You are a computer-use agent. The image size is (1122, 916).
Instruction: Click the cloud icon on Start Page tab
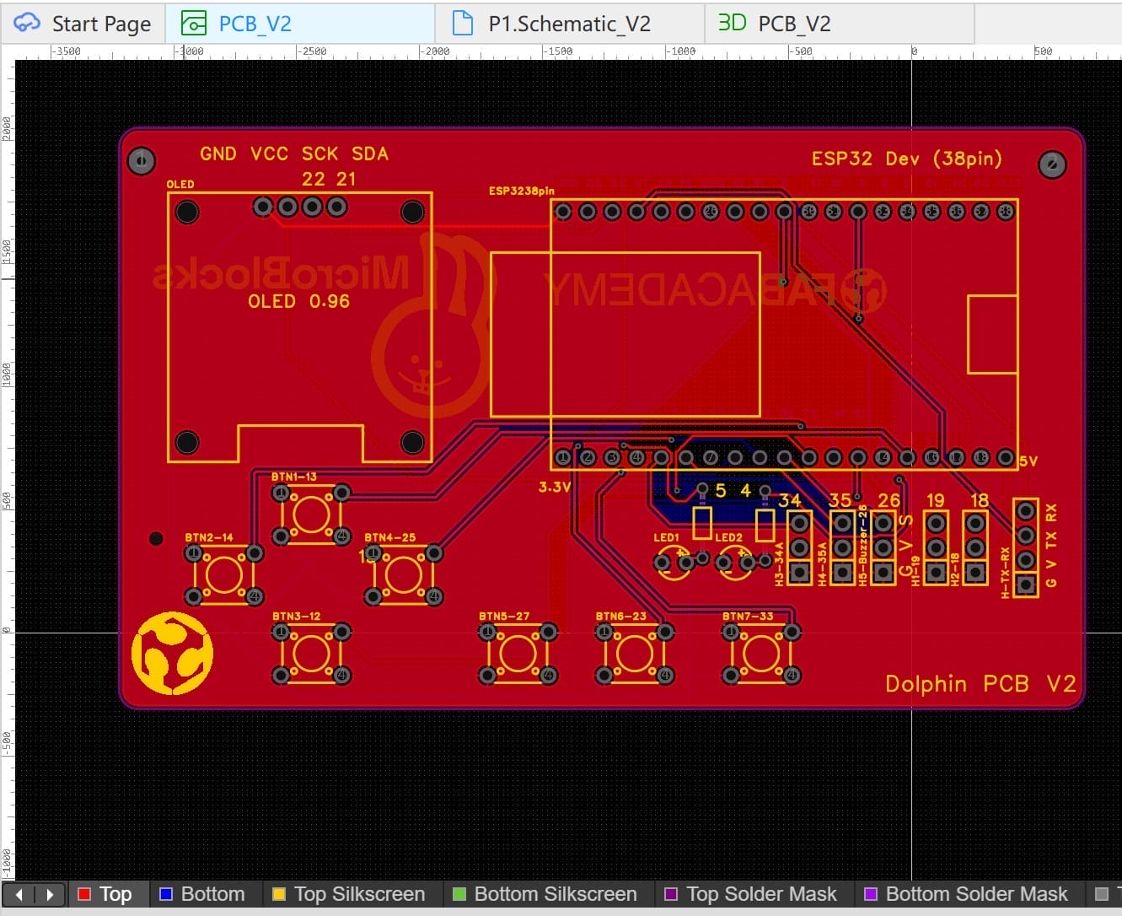click(26, 23)
